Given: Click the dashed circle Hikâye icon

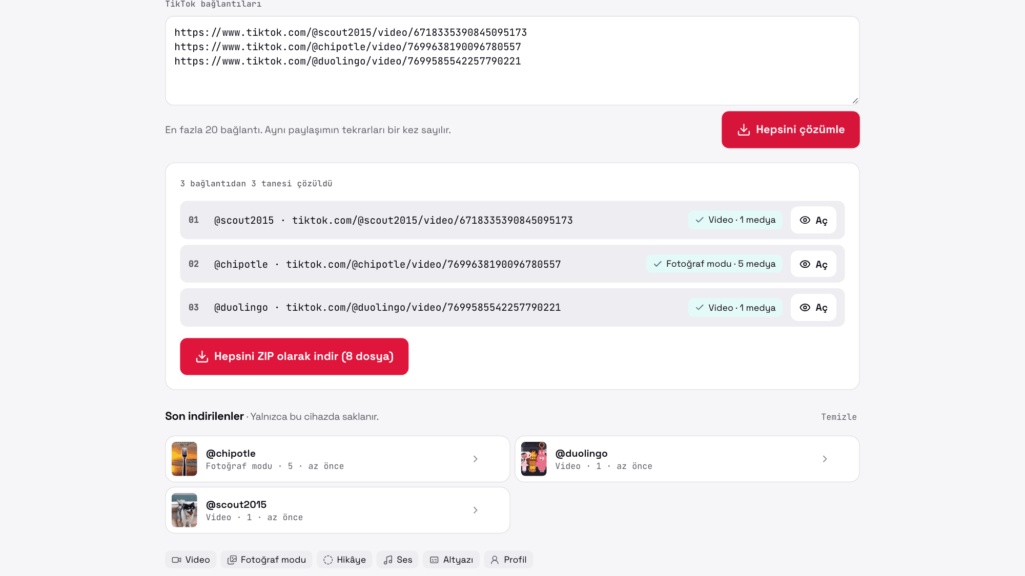Looking at the screenshot, I should pyautogui.click(x=328, y=560).
